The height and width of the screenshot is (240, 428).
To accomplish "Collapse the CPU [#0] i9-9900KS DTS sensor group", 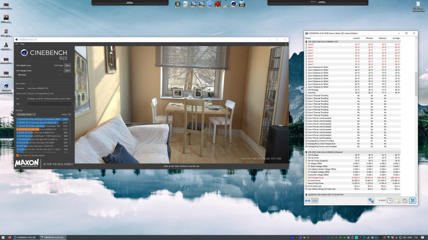I will (353, 42).
